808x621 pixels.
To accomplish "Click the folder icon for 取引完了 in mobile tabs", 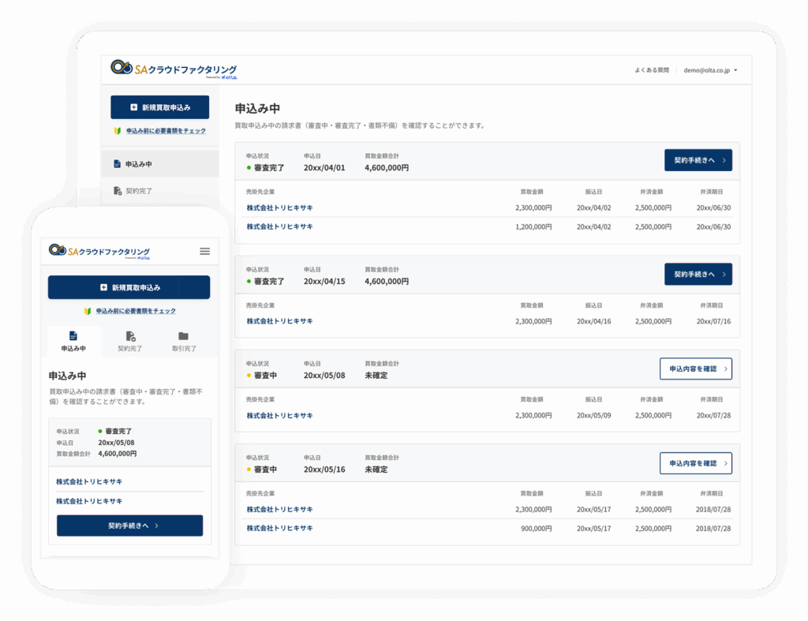I will tap(183, 336).
